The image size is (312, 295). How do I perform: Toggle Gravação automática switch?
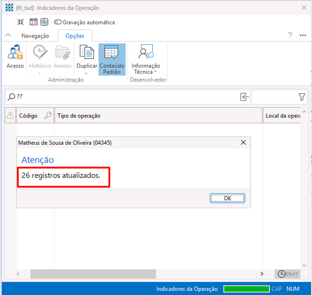click(x=57, y=22)
